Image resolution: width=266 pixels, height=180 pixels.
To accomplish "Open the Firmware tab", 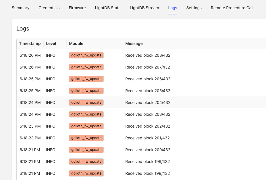I will [x=77, y=8].
